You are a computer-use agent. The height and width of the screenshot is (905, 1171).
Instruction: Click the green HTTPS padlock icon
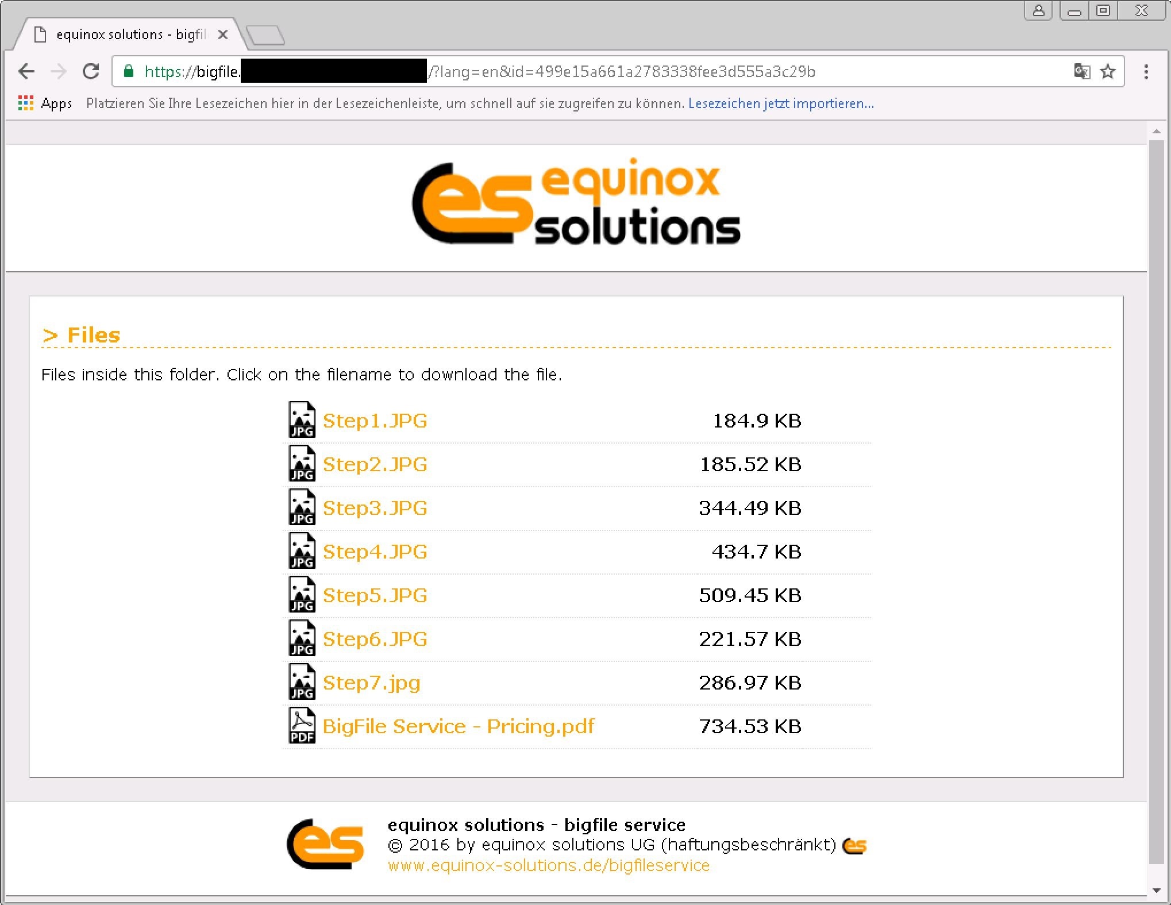(129, 71)
